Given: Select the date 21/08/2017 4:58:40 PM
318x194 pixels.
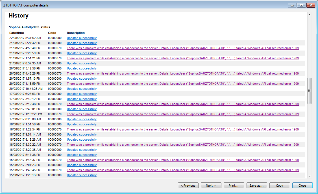Looking at the screenshot, I should pyautogui.click(x=25, y=48).
